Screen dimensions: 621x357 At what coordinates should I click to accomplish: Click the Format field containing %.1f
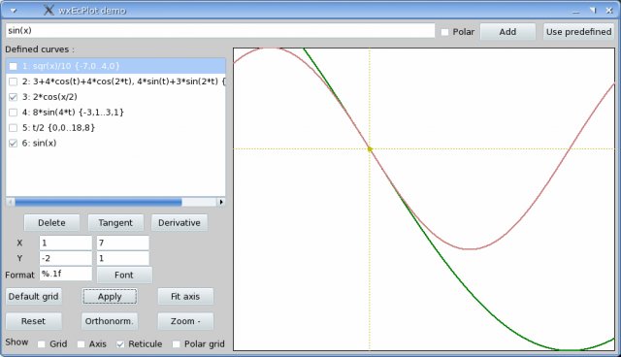(66, 274)
